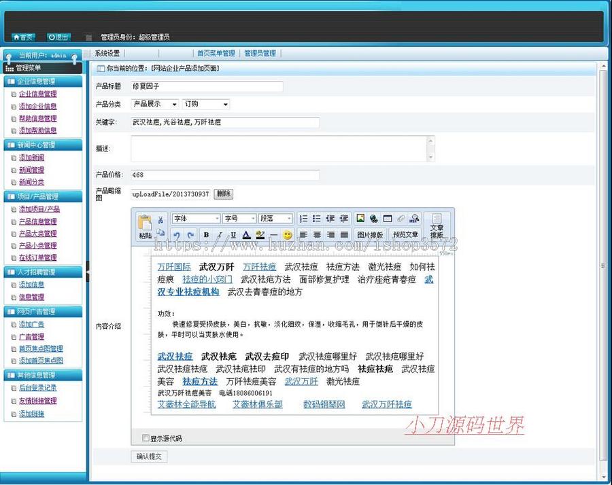The height and width of the screenshot is (485, 612).
Task: Click the insert frame/table icon
Action: tap(387, 218)
